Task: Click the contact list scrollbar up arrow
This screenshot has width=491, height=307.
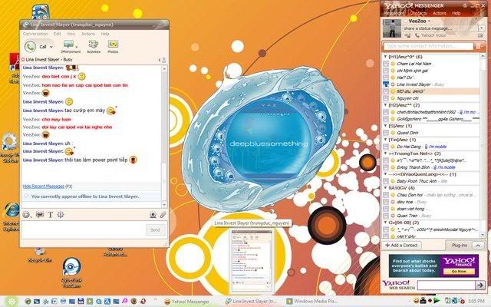Action: [x=483, y=56]
